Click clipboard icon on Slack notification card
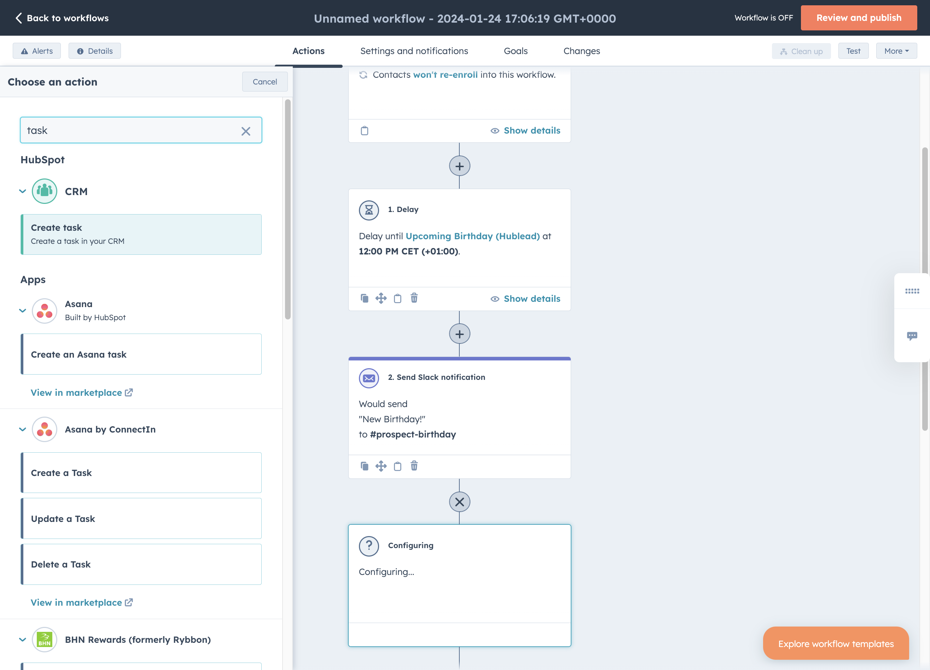The height and width of the screenshot is (670, 930). point(397,466)
